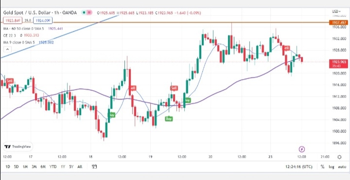This screenshot has height=180, width=350.
Task: Collapse indicator legend with the up chevron
Action: coord(7,49)
